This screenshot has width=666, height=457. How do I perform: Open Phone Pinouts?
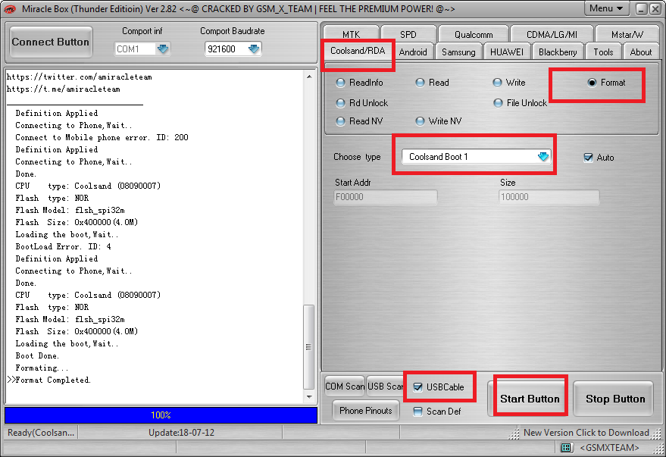coord(366,410)
